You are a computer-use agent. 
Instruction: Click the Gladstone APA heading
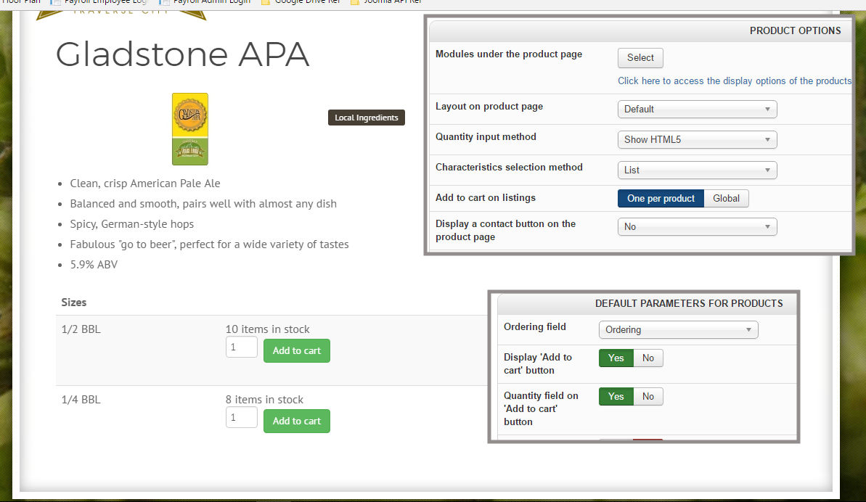point(182,54)
